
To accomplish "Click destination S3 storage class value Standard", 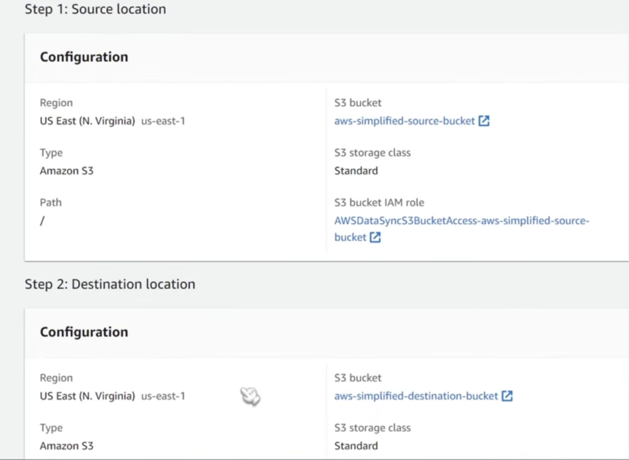I will coord(356,446).
